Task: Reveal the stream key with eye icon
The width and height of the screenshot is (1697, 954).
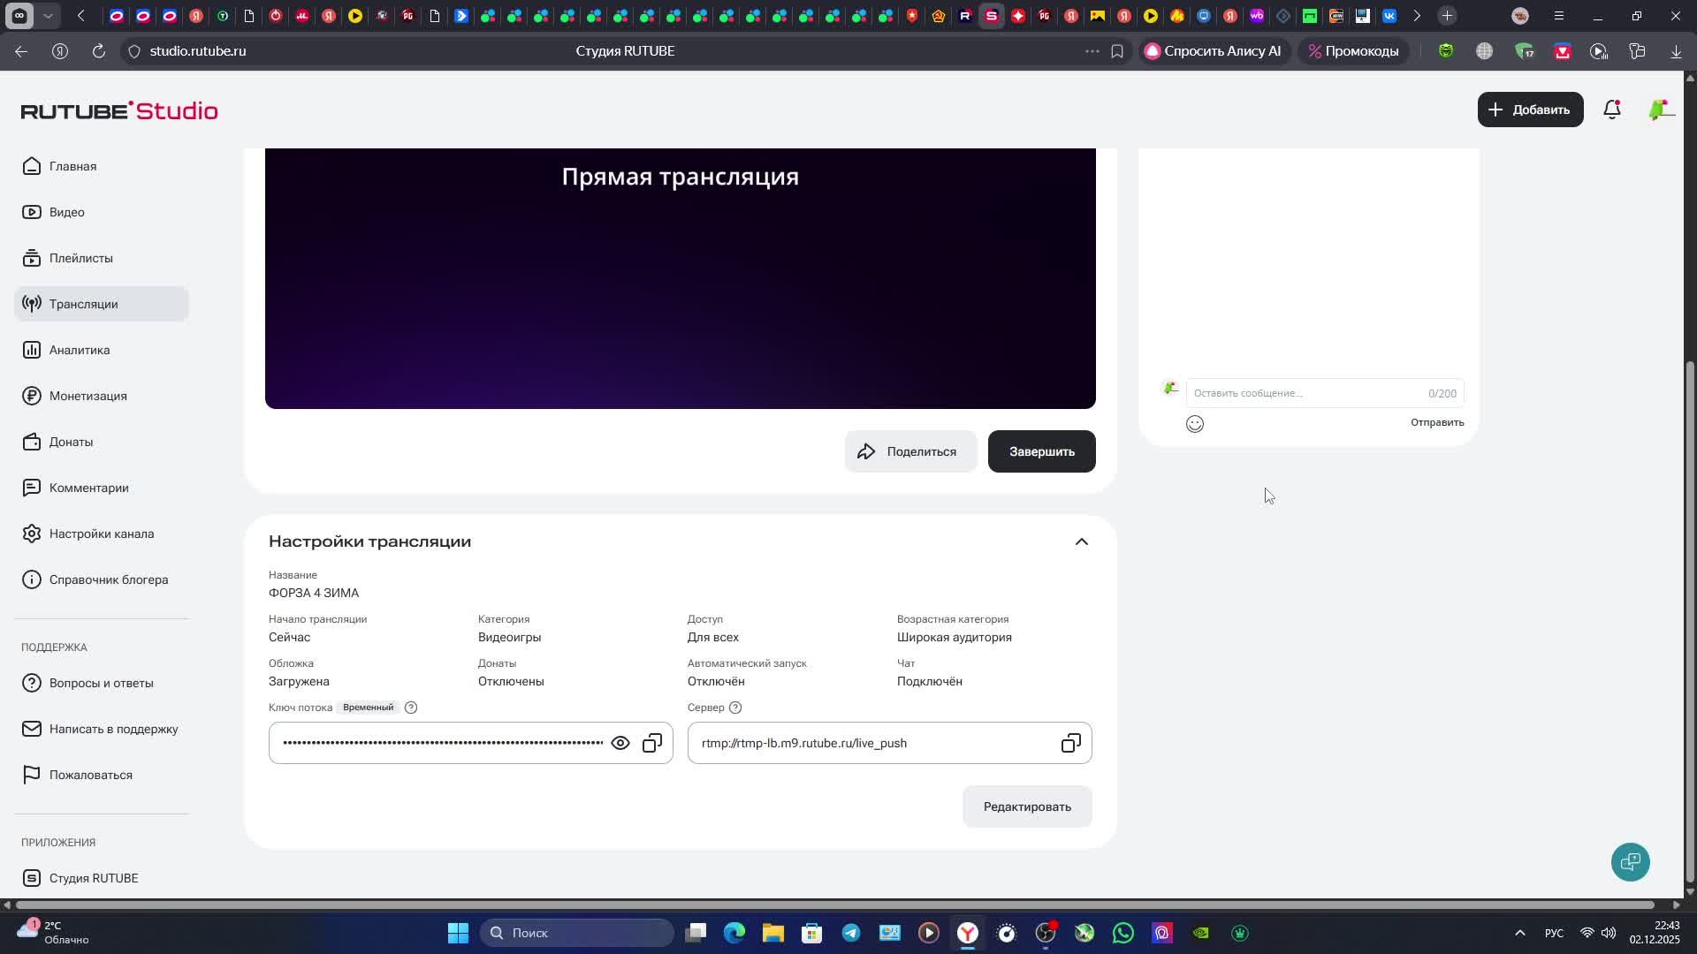Action: (620, 743)
